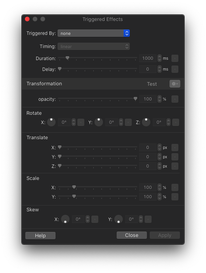Screen dimensions: 206x273
Task: Click the Skew X angle dial
Action: (65, 219)
